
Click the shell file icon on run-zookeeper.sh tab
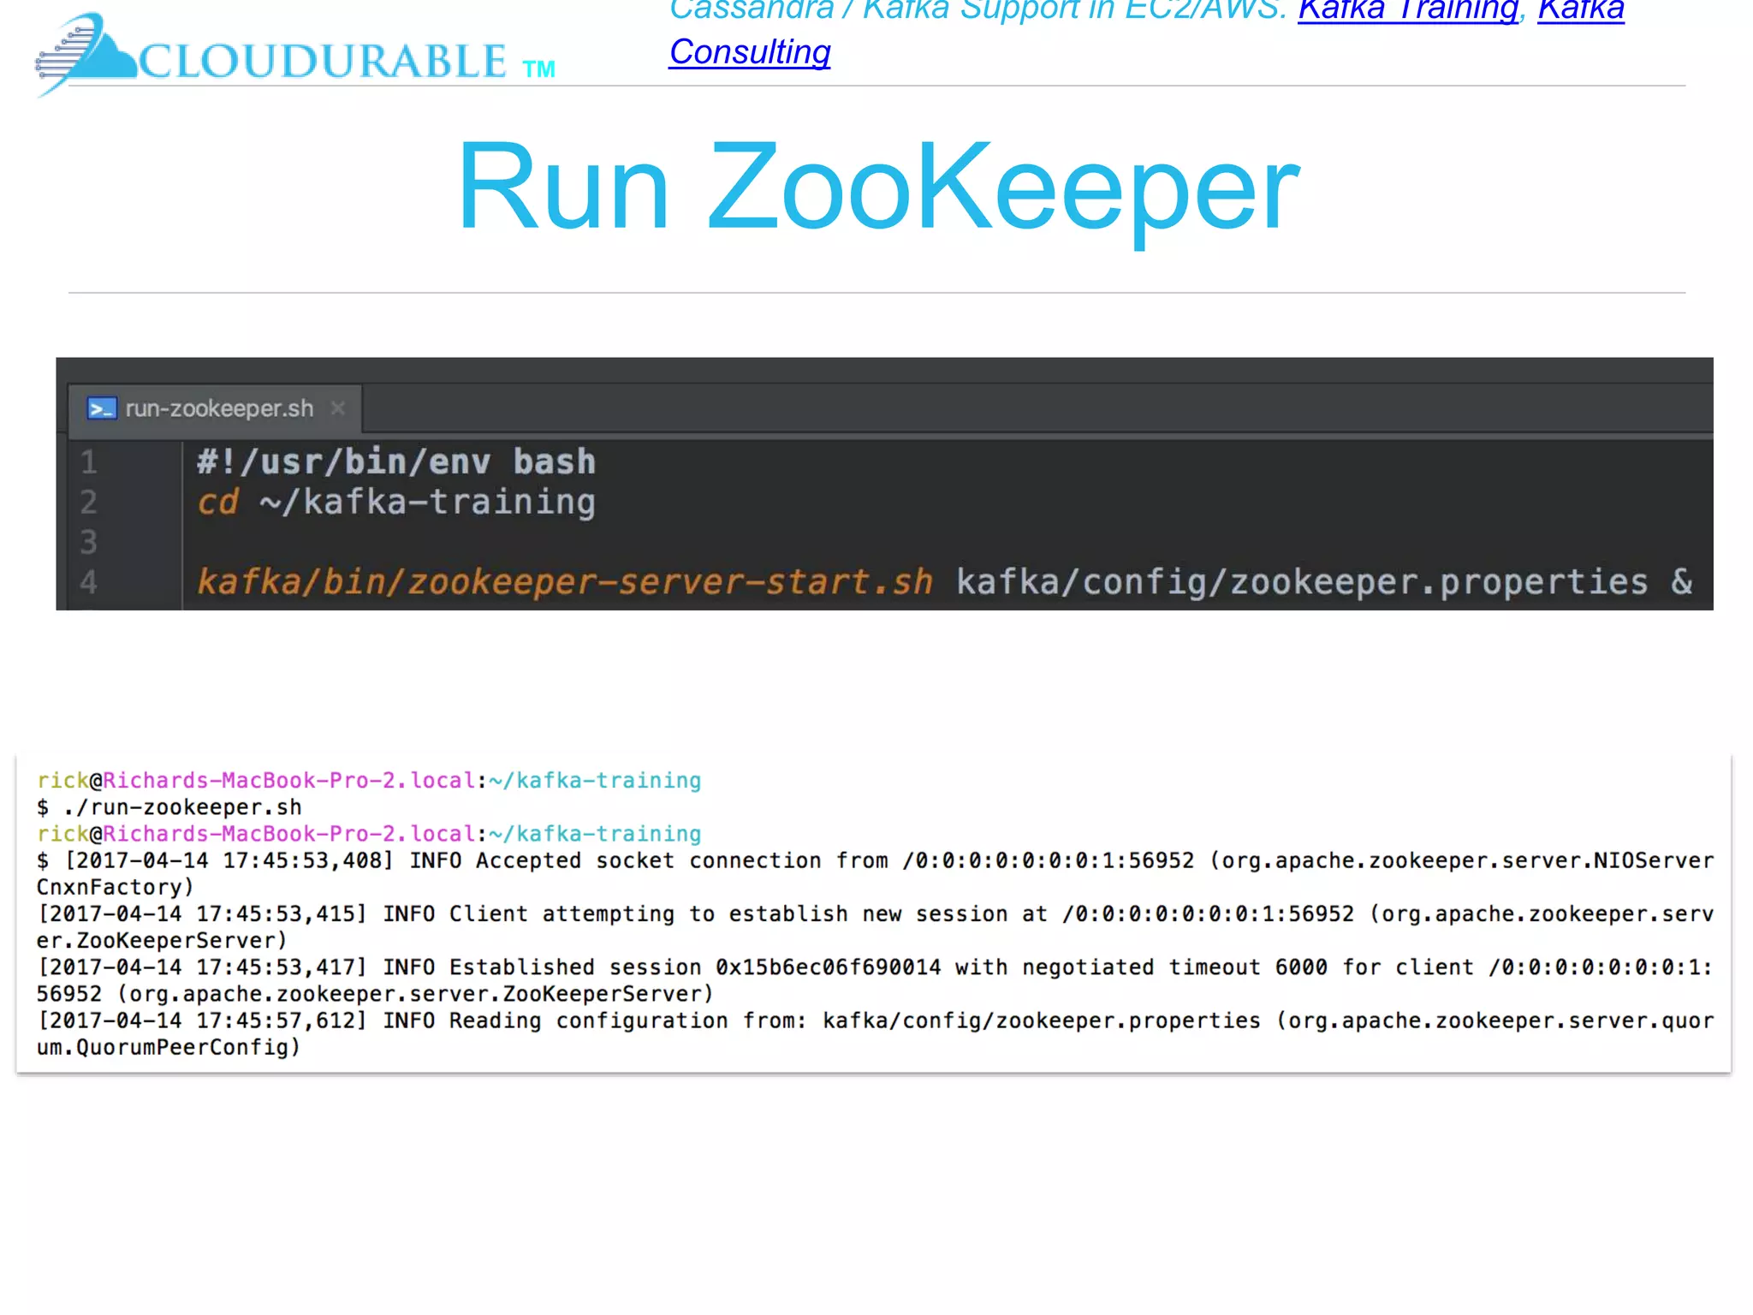102,409
